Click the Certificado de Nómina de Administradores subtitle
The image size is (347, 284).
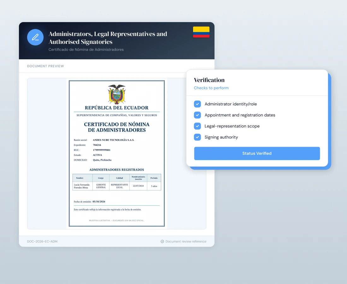[86, 50]
